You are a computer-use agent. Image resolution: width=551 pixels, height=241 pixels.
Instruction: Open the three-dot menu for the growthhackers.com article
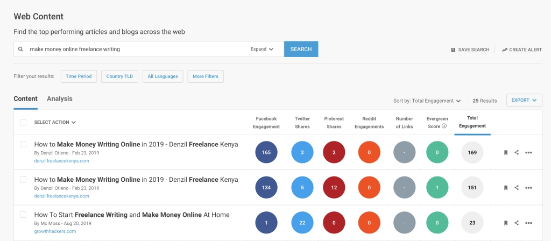[528, 223]
